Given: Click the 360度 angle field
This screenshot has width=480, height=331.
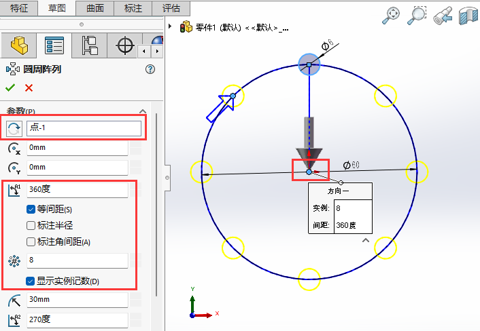Looking at the screenshot, I should coord(77,190).
